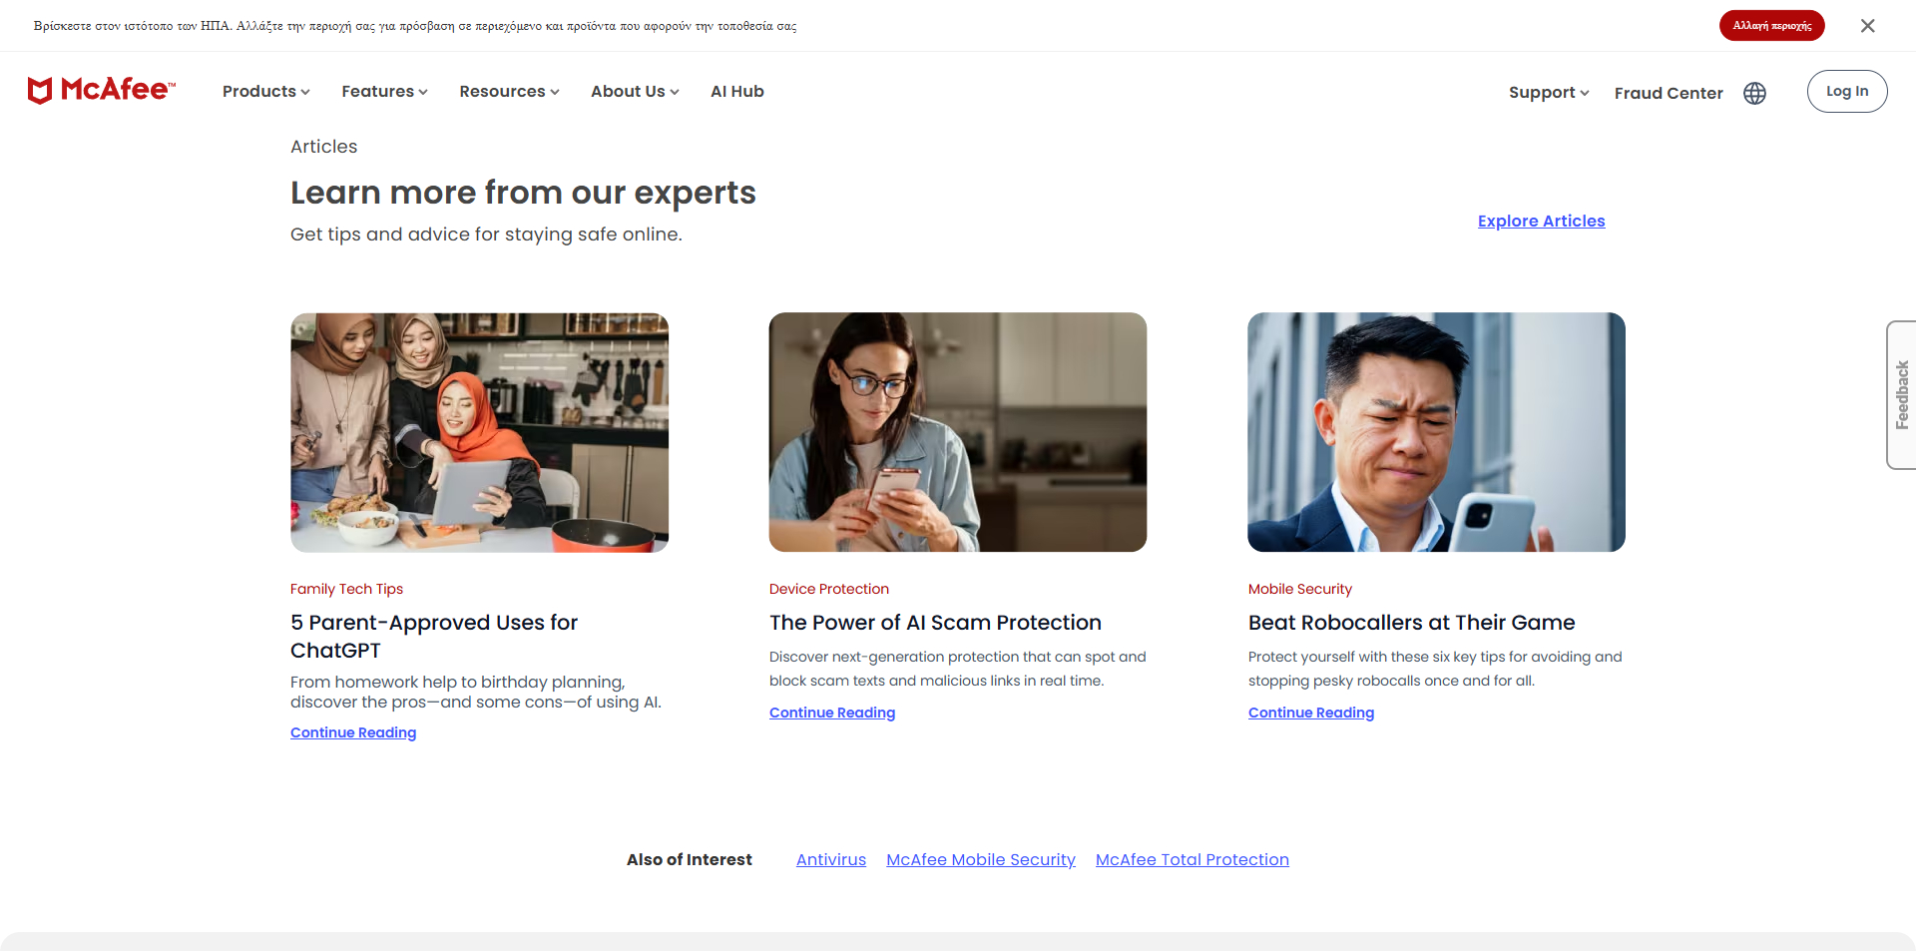This screenshot has width=1916, height=951.
Task: Click the McAfee shield logo
Action: pos(41,91)
